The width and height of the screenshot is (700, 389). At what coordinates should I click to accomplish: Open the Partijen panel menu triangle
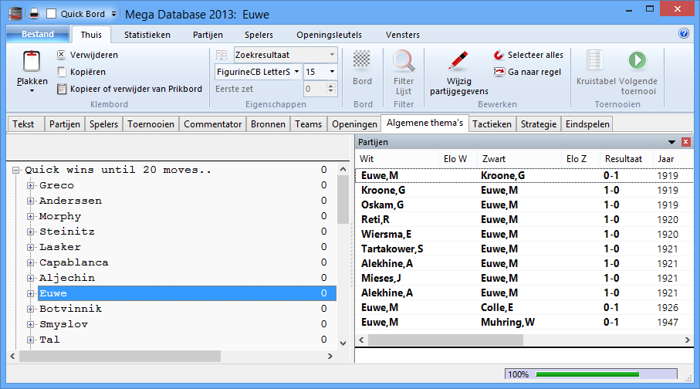click(x=671, y=142)
